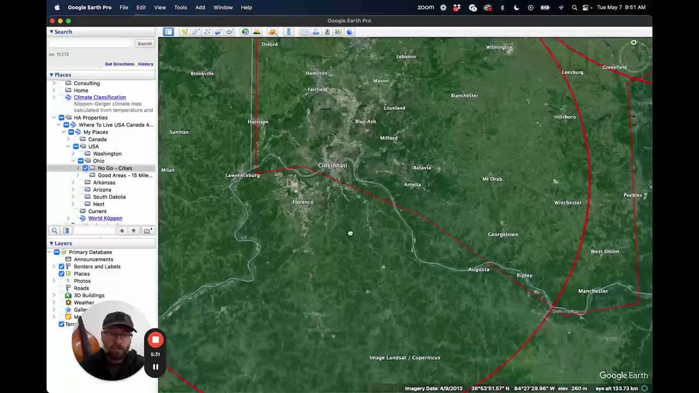
Task: Select the Add Polygon tool
Action: click(x=196, y=32)
